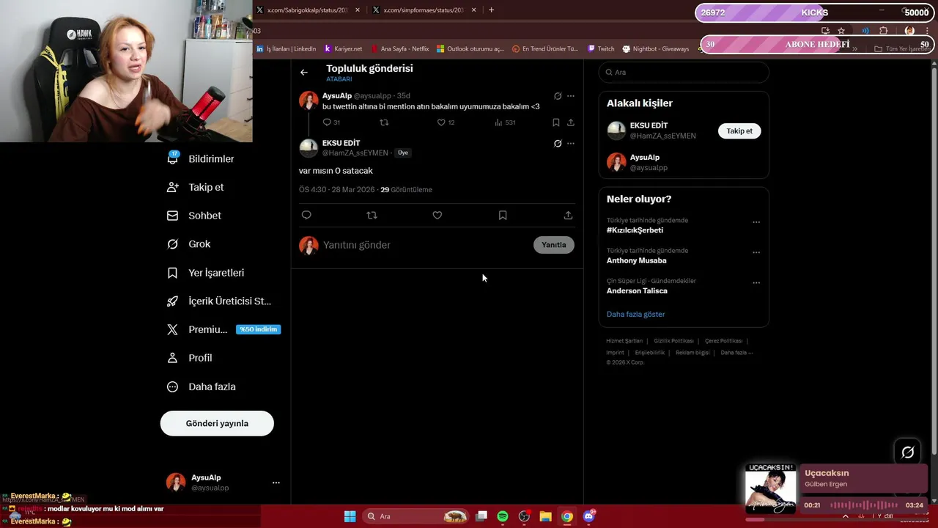Open the floating Grok button
938x528 pixels.
pos(907,452)
